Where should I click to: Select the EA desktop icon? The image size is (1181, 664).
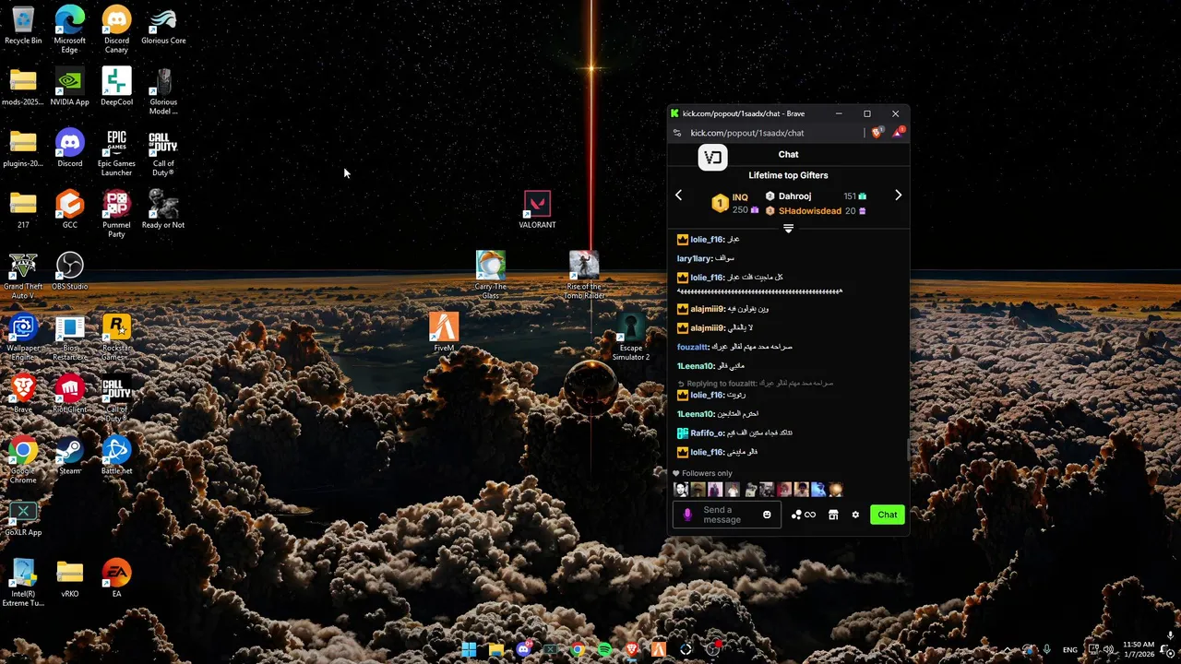(x=116, y=578)
